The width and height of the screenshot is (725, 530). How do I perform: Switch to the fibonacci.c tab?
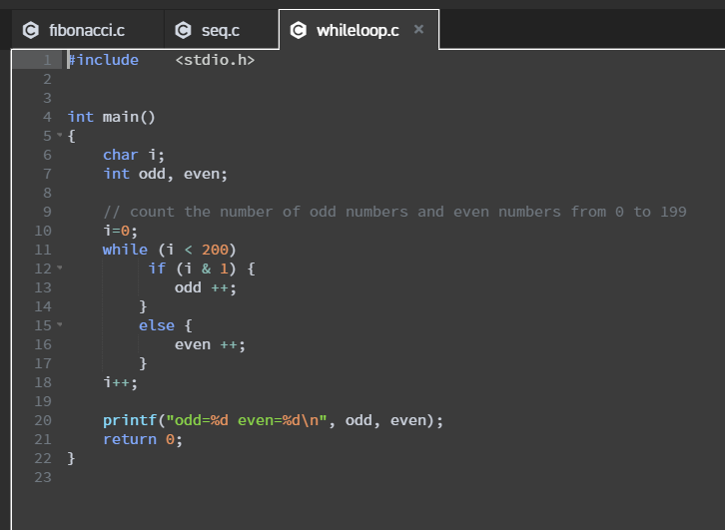87,31
